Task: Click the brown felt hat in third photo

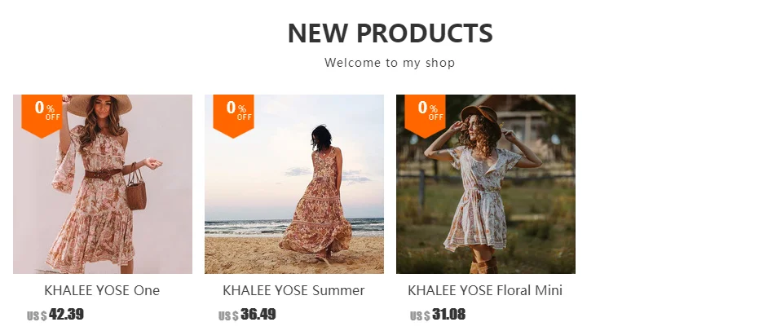Action: [481, 120]
